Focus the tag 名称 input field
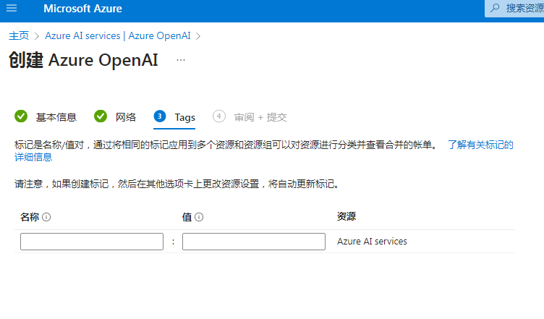Viewport: 544px width, 319px height. pyautogui.click(x=92, y=242)
